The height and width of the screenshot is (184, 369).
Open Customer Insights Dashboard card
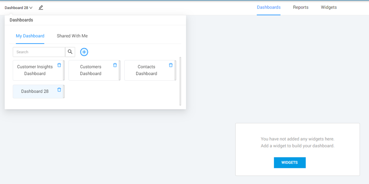click(x=35, y=70)
